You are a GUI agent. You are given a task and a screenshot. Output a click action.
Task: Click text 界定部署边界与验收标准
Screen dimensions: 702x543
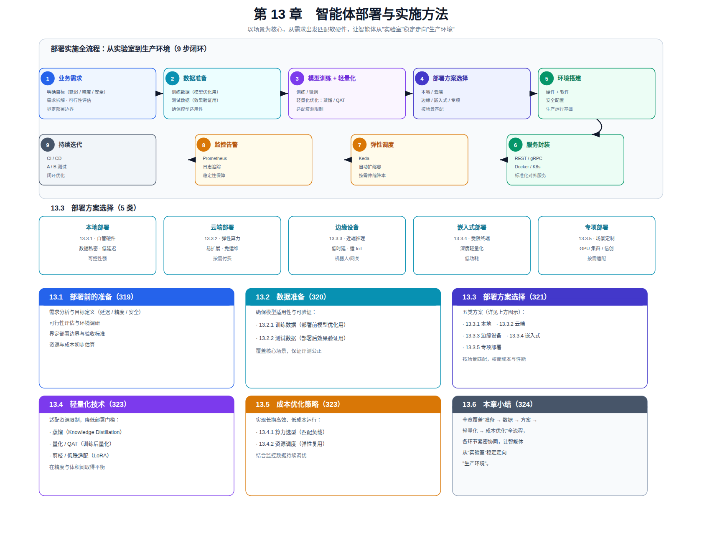pyautogui.click(x=77, y=334)
